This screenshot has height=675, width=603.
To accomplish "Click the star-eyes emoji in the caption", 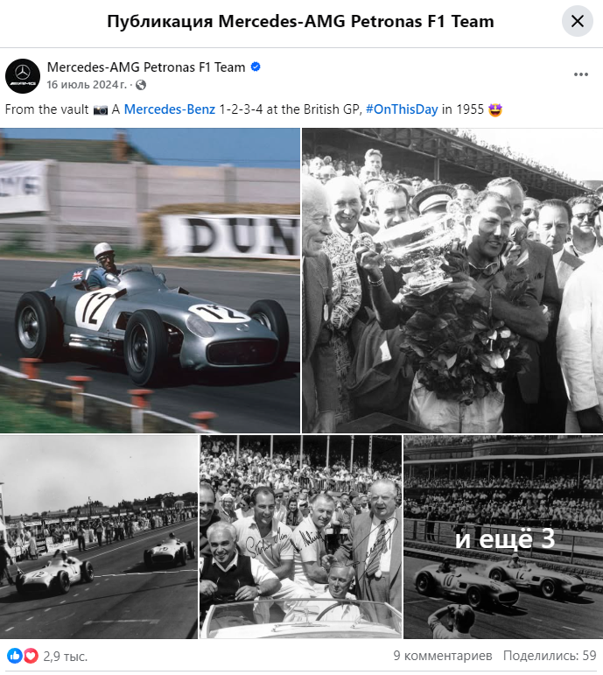I will (495, 109).
